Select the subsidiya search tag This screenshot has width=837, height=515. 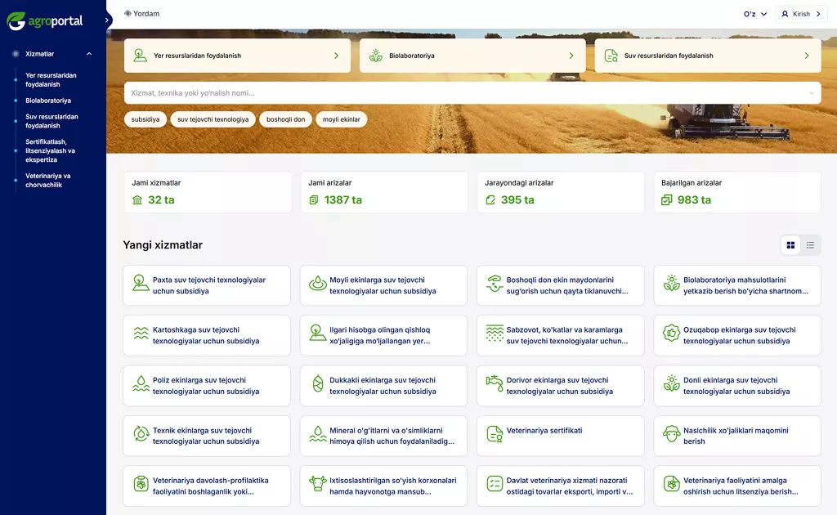point(145,119)
